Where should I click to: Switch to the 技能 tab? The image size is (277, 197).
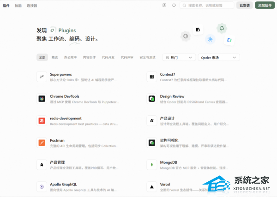(18, 6)
